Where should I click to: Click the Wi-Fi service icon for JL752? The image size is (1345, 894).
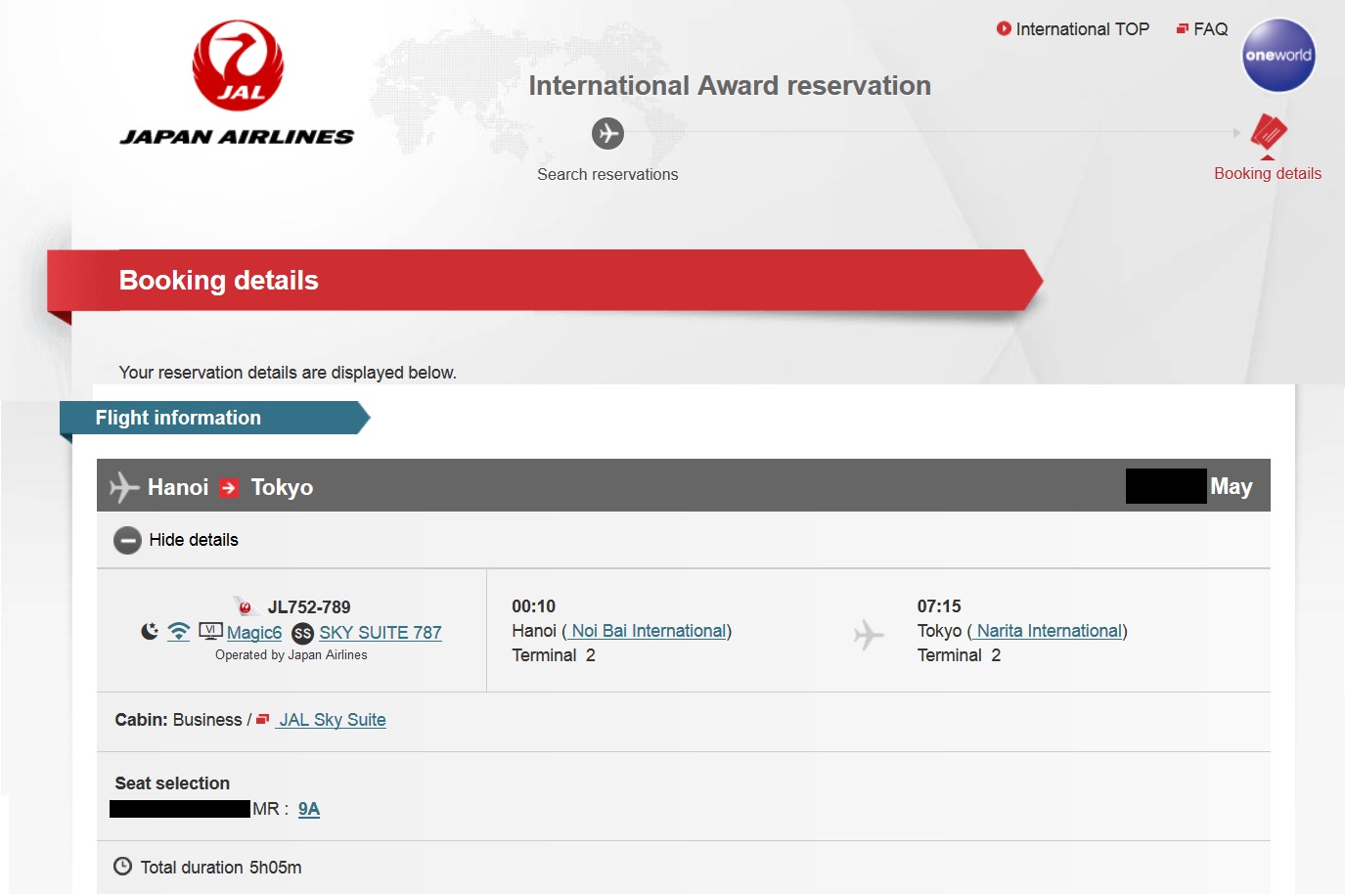tap(178, 632)
